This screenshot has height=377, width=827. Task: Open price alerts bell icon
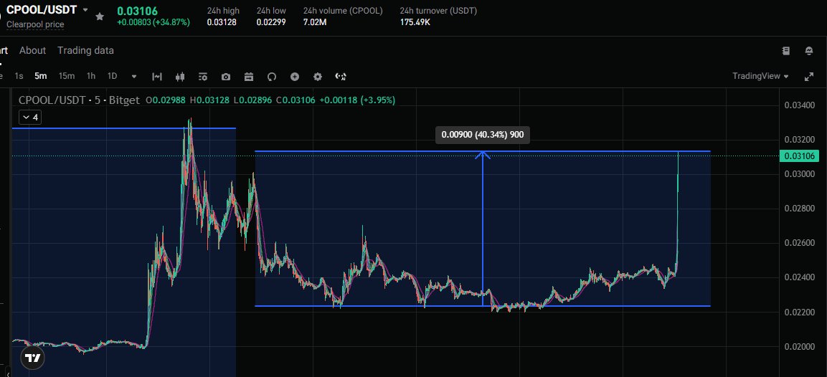pyautogui.click(x=809, y=51)
